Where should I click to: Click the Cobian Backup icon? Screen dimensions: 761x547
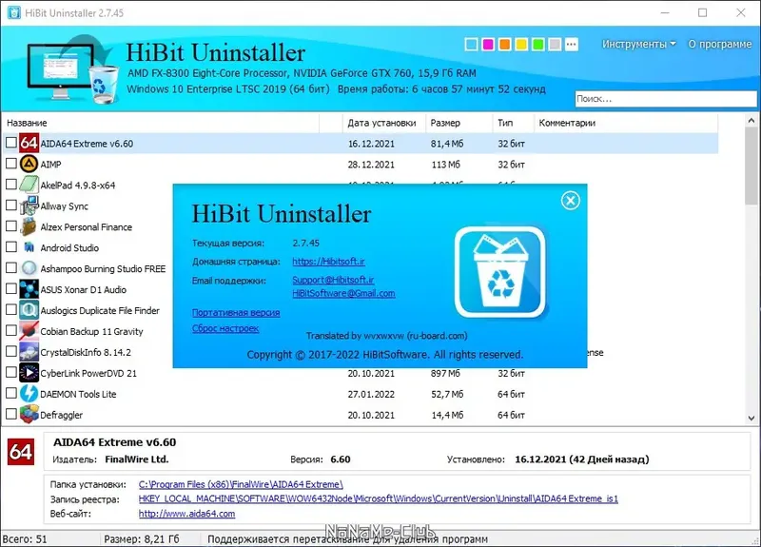coord(29,331)
